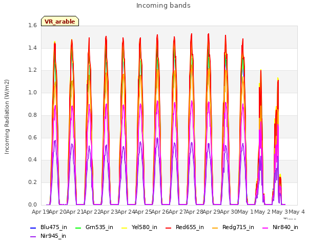Click the Apr 24 x-axis date label
The width and height of the screenshot is (328, 246).
pos(127,212)
